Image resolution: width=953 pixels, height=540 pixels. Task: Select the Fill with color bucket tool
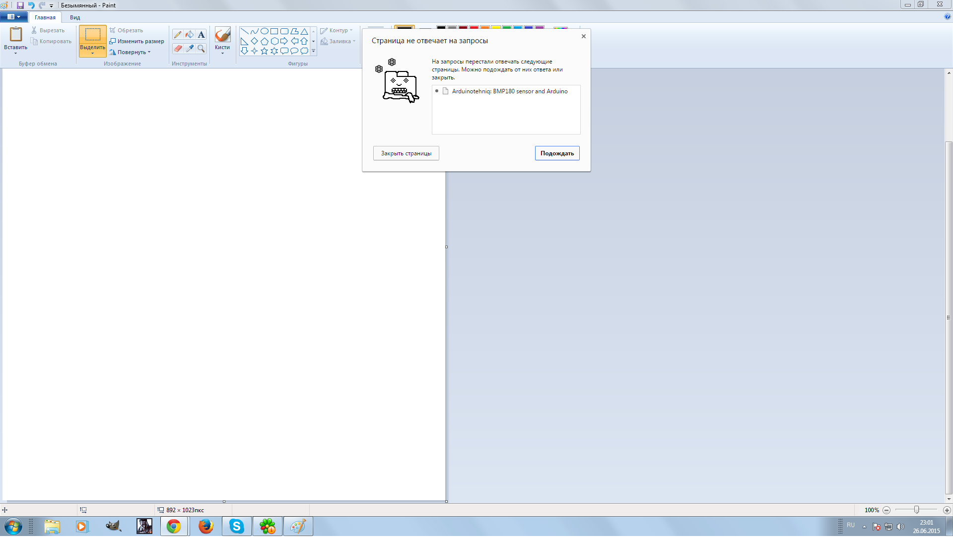pos(190,35)
